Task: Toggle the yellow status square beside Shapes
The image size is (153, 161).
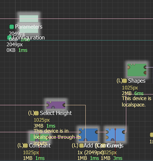Action: click(125, 81)
